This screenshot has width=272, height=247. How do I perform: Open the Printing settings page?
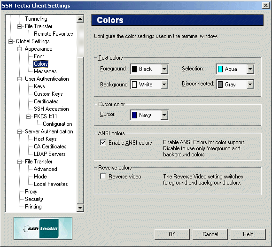click(33, 207)
